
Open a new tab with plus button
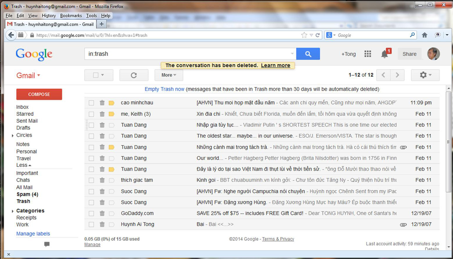tap(102, 24)
